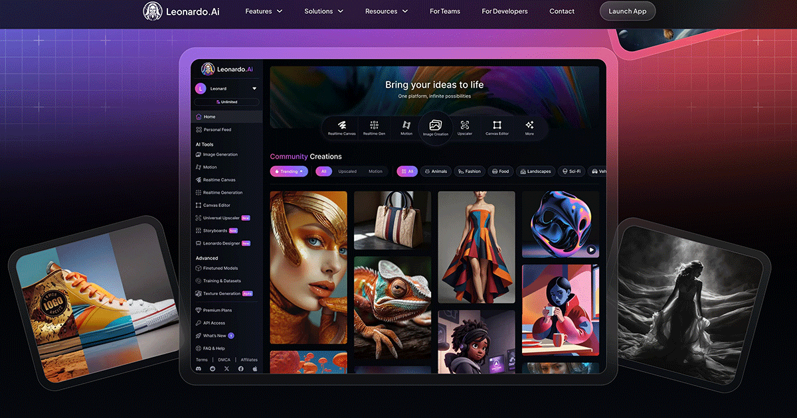This screenshot has width=797, height=418.
Task: Open the Trending sort dropdown
Action: pos(290,171)
